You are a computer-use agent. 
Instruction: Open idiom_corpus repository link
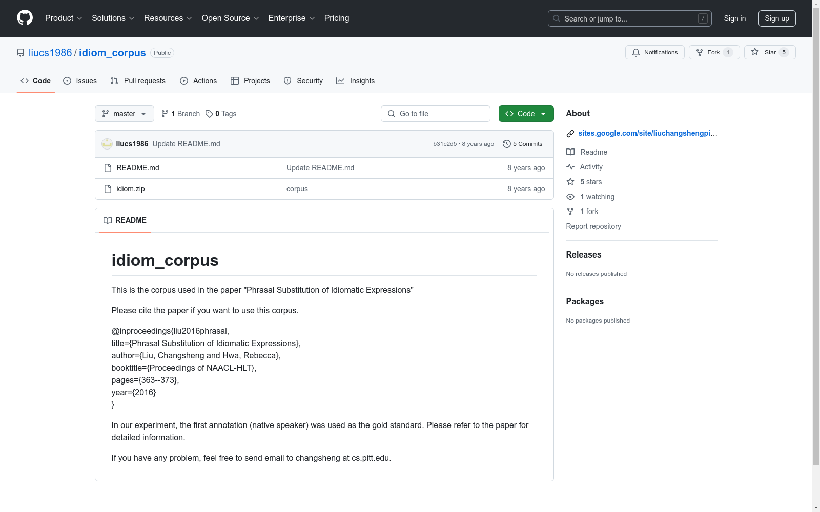point(112,53)
